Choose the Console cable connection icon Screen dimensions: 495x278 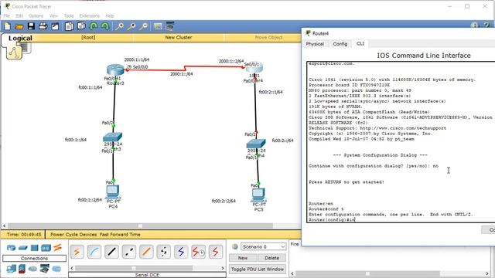click(x=94, y=252)
